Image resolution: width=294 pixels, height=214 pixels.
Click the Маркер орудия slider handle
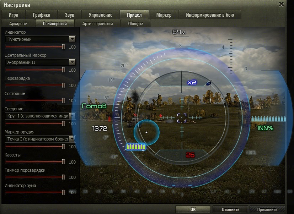coord(63,147)
